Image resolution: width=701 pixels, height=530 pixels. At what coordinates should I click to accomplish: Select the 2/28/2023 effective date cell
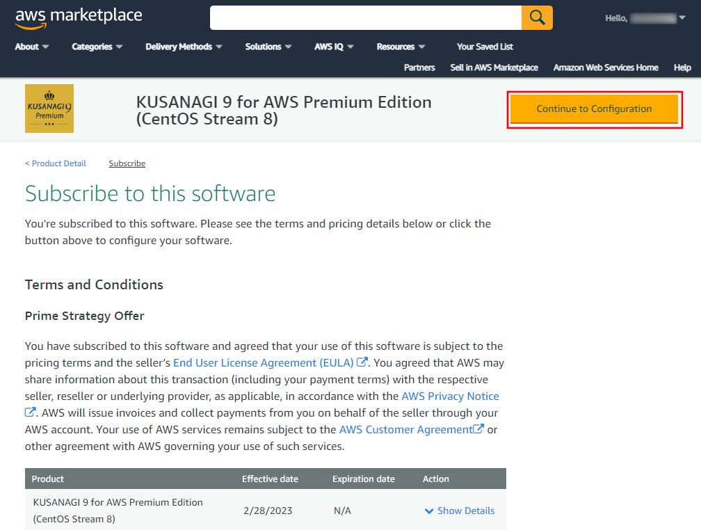pos(268,511)
